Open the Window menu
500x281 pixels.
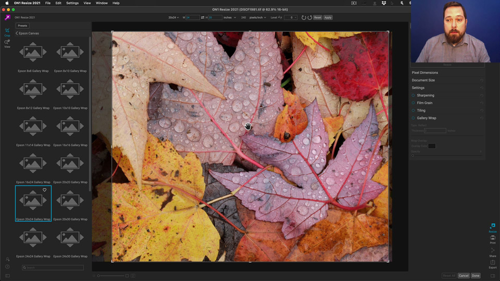tap(102, 3)
